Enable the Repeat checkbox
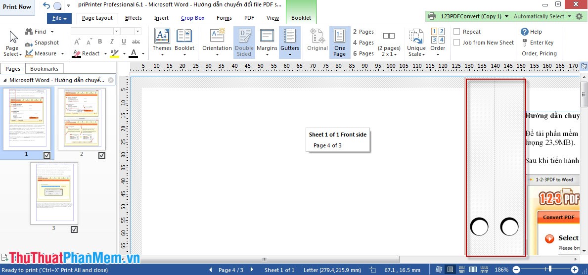The image size is (588, 275). 457,32
